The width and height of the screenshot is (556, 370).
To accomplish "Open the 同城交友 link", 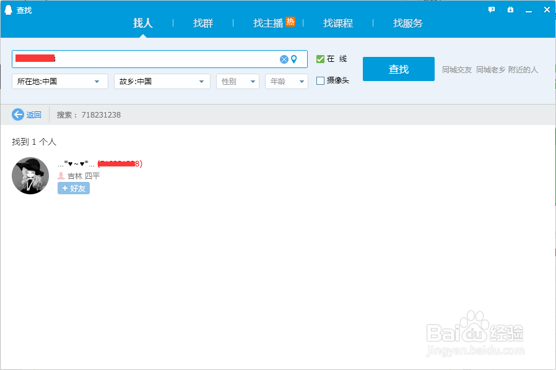I will [x=457, y=69].
